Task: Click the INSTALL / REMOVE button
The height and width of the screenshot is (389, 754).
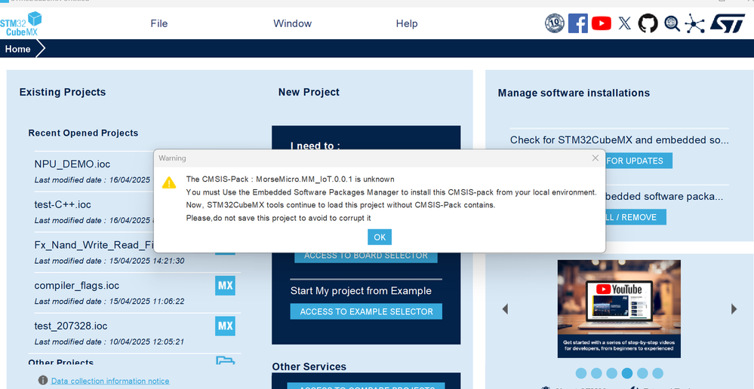Action: [x=636, y=217]
